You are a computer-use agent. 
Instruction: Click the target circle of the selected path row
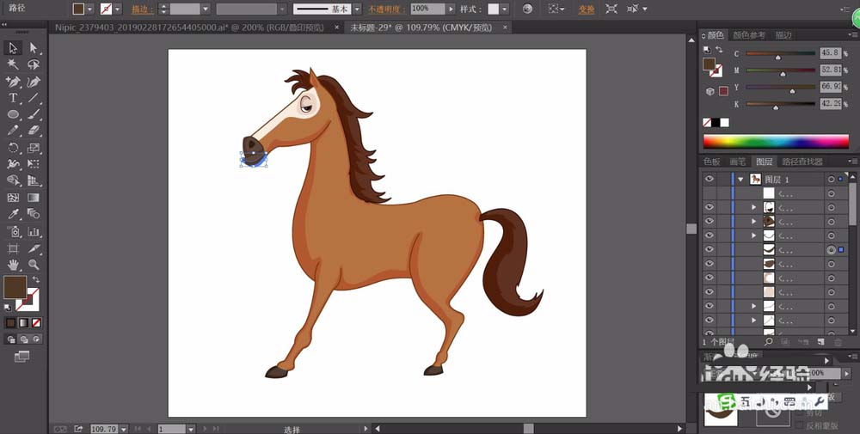pyautogui.click(x=831, y=249)
